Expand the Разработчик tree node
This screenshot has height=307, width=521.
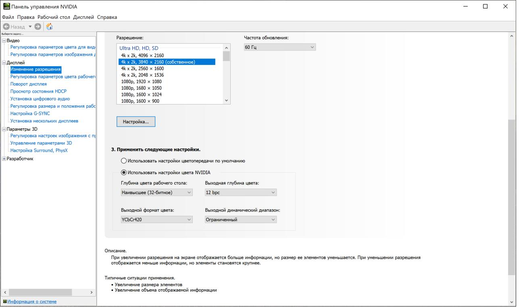4,159
